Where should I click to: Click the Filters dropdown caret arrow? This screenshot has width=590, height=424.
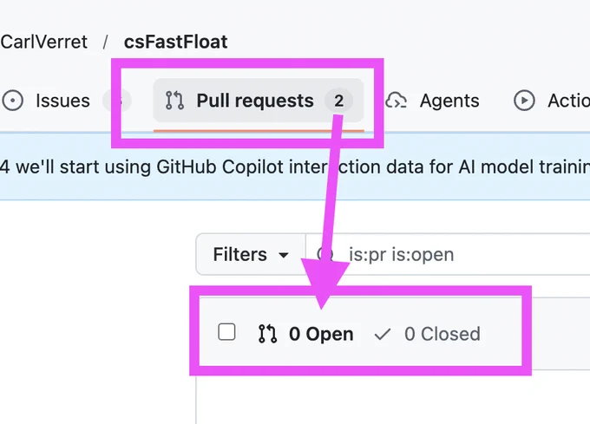(284, 255)
